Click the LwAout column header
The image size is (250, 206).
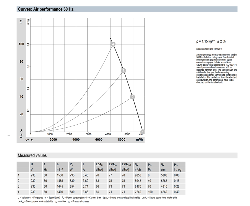click(127, 165)
